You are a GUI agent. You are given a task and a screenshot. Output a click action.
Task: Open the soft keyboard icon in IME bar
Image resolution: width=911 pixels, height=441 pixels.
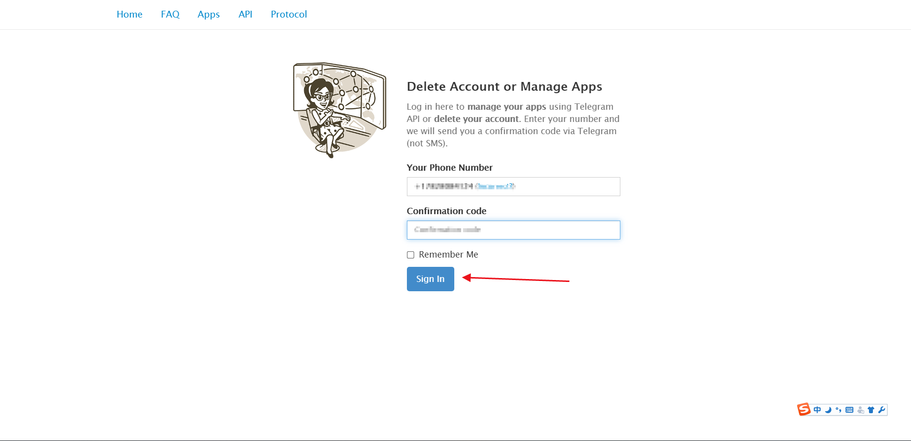(x=849, y=410)
